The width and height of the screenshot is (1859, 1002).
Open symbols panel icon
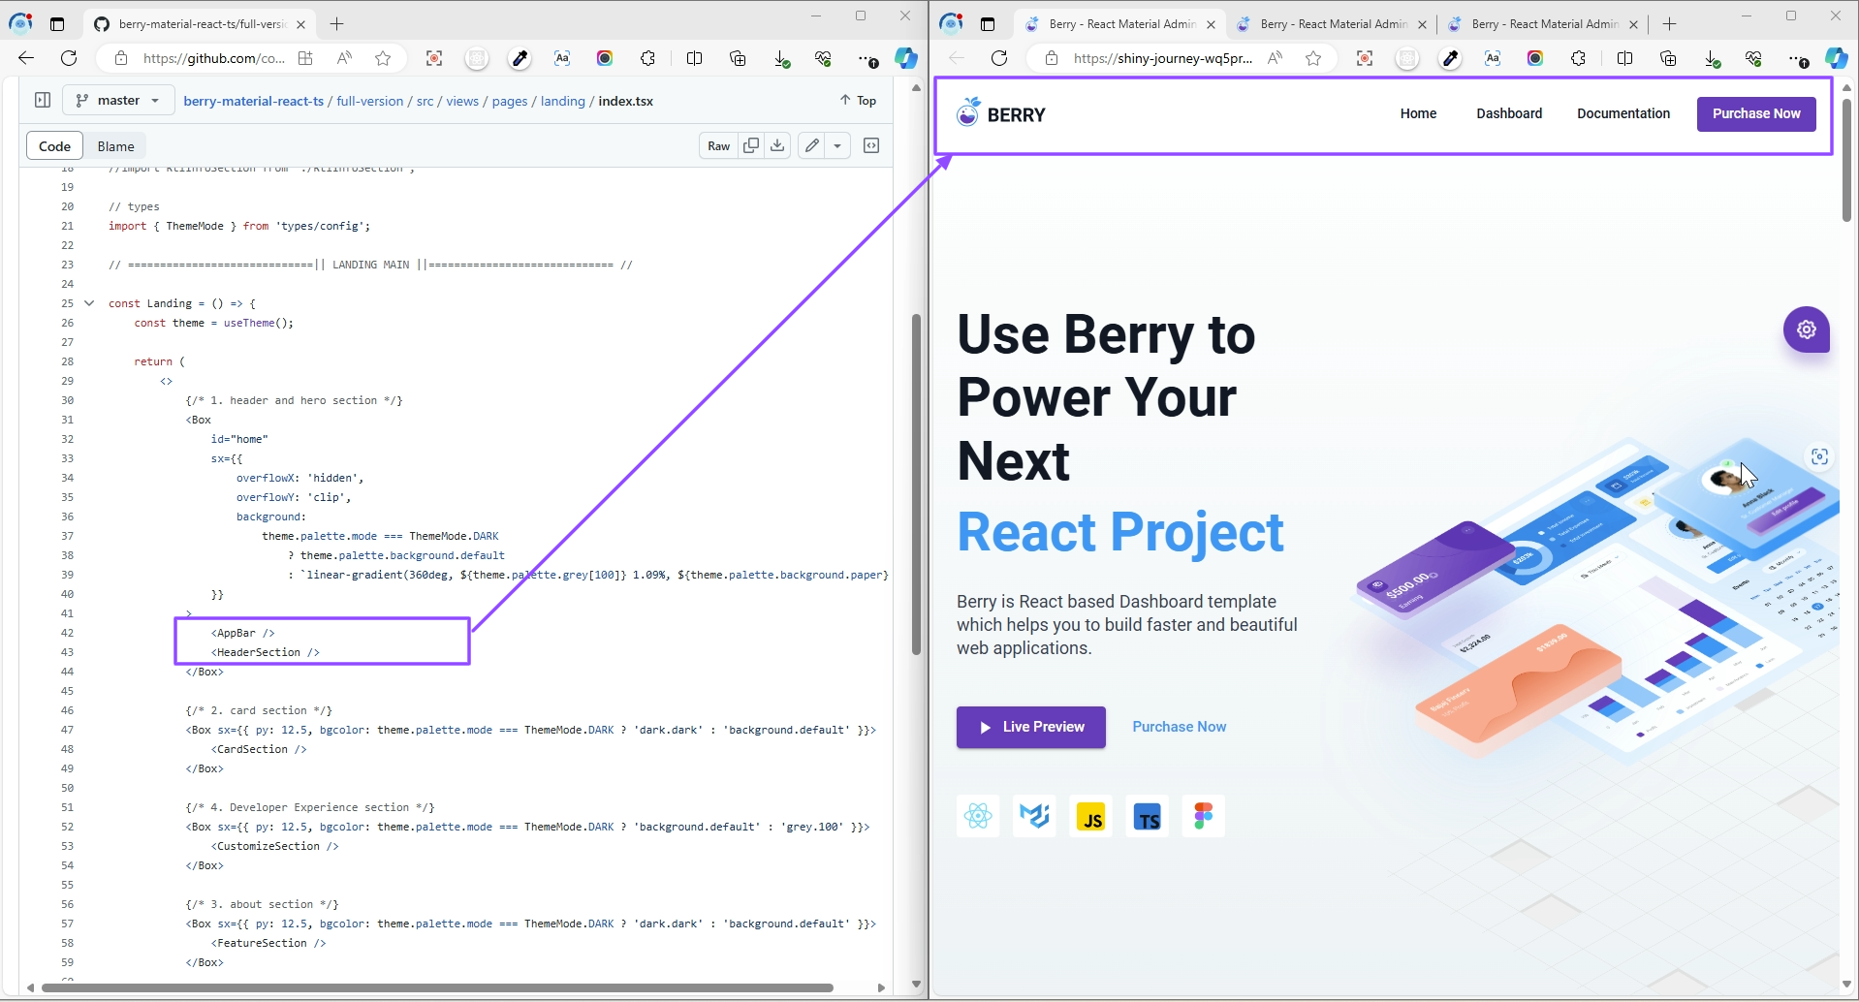[871, 146]
